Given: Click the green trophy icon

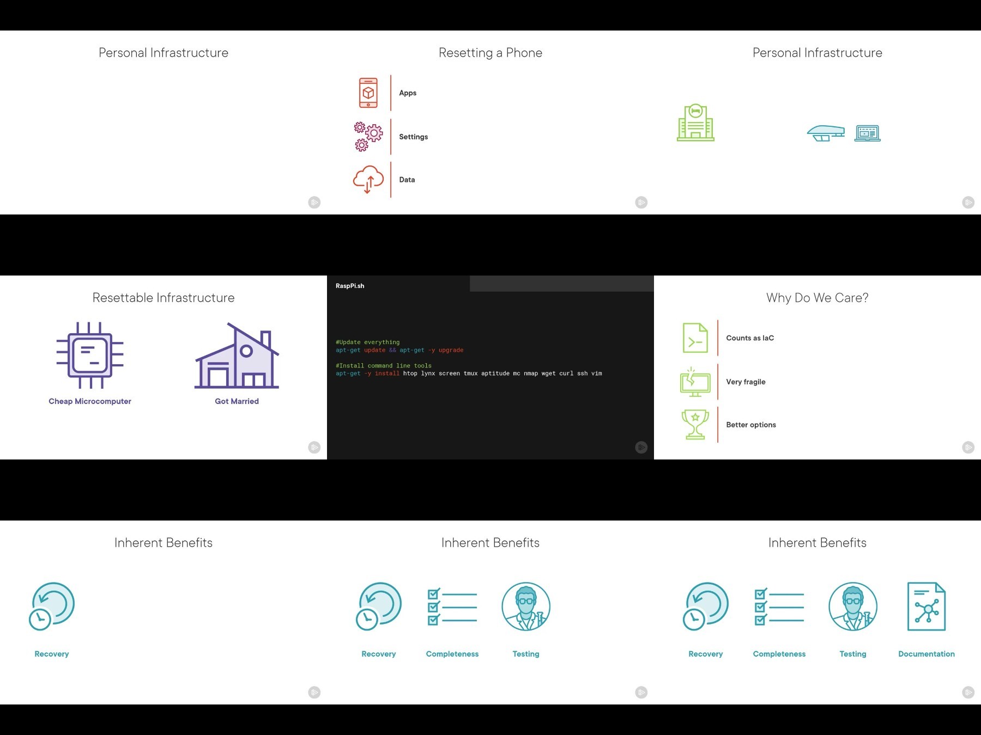Looking at the screenshot, I should [x=695, y=425].
